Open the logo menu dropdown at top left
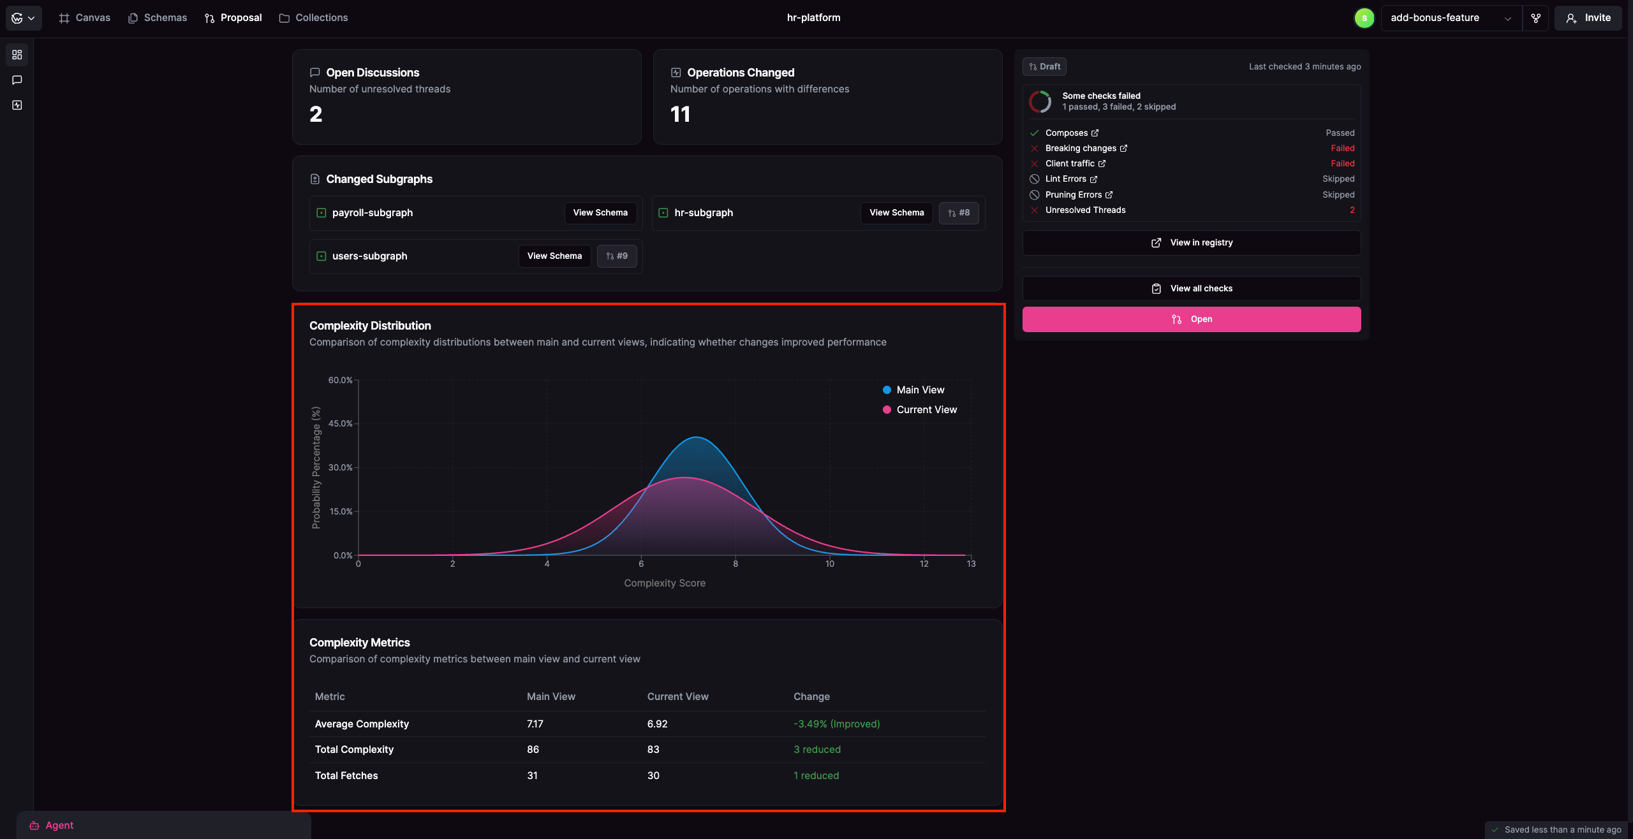The image size is (1633, 839). tap(24, 18)
